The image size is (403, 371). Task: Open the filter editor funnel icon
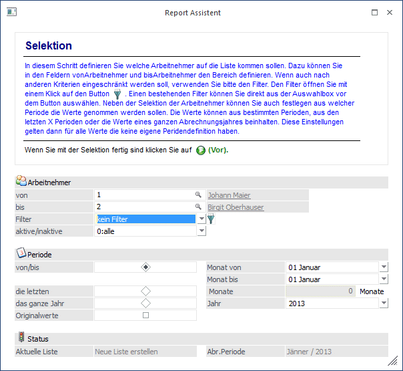211,219
